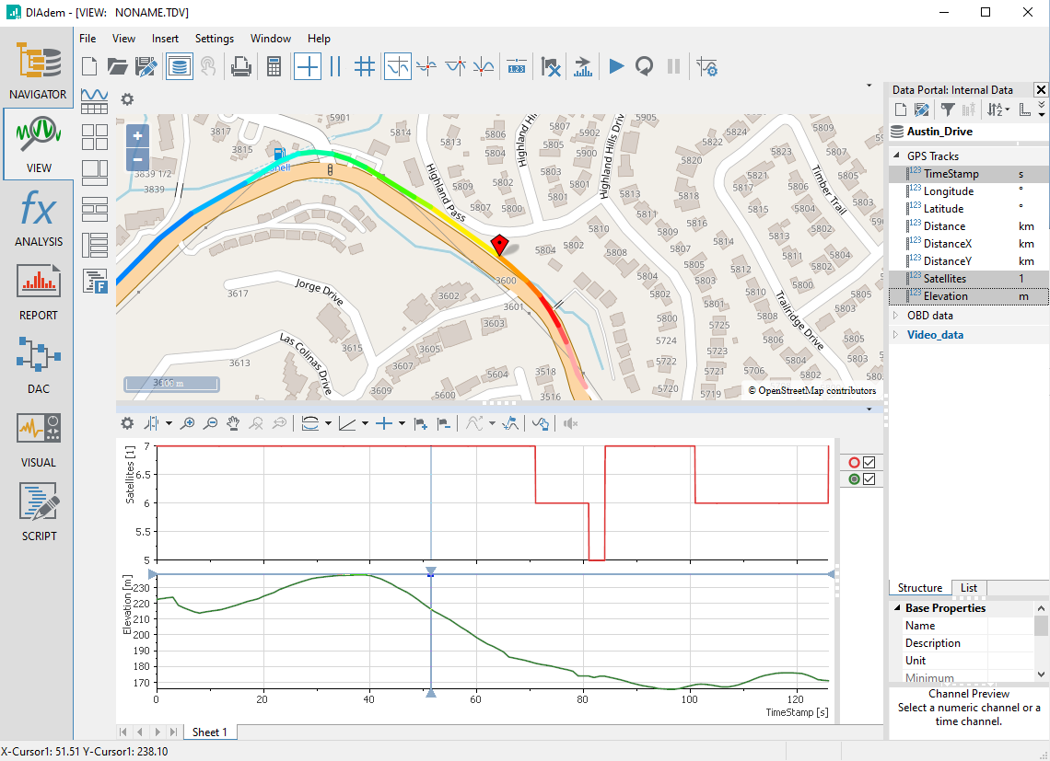Click the blue cursor handle on the graph
The width and height of the screenshot is (1050, 761).
(x=430, y=572)
